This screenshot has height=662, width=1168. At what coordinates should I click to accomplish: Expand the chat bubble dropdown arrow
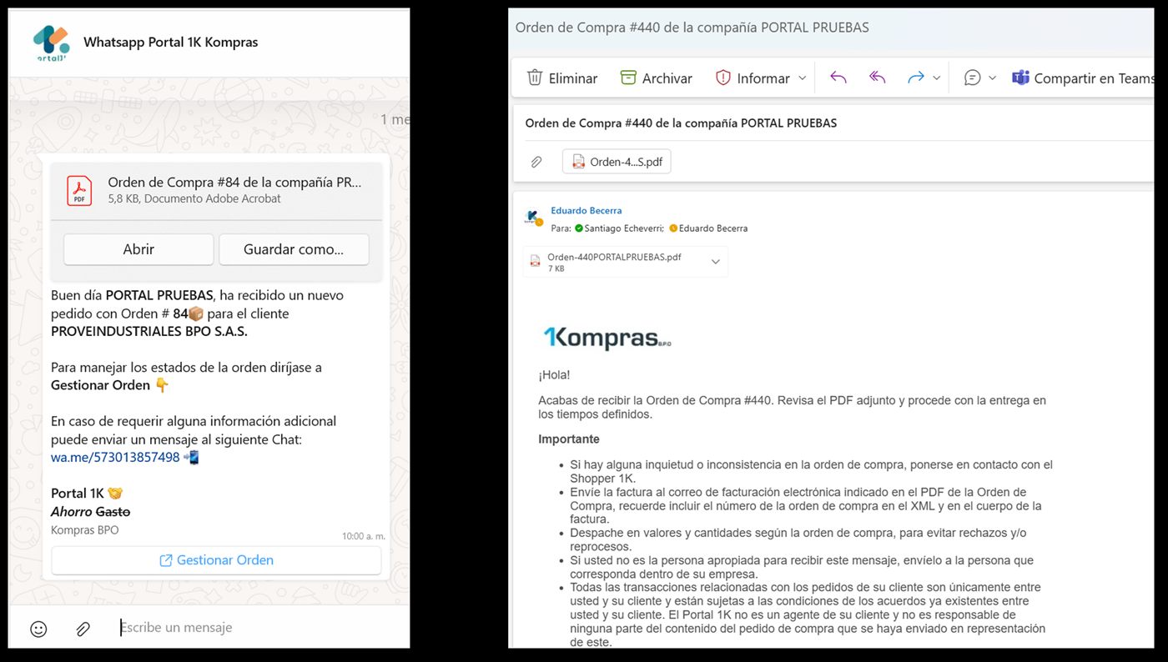[x=992, y=78]
